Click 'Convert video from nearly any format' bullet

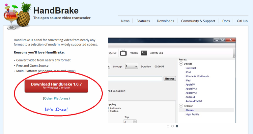[43, 60]
